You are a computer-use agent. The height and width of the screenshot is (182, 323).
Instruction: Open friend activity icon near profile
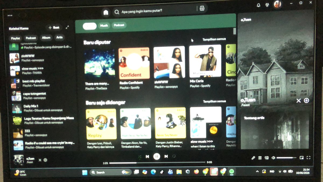pos(267,5)
